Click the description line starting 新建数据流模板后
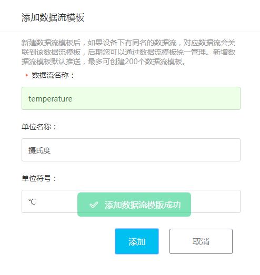 click(x=128, y=43)
